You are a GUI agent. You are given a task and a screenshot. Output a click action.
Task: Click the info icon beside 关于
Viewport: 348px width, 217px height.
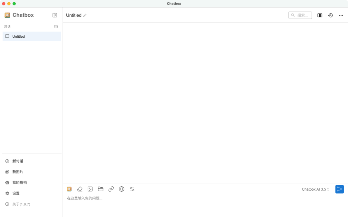(x=7, y=204)
